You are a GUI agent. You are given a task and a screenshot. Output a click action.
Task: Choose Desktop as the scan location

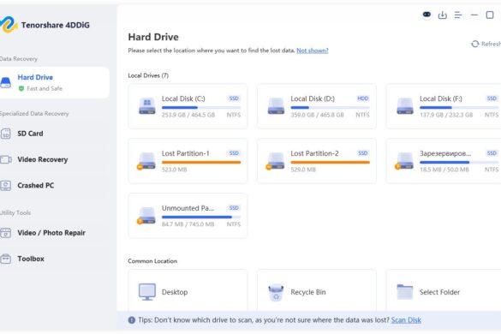[x=188, y=290]
